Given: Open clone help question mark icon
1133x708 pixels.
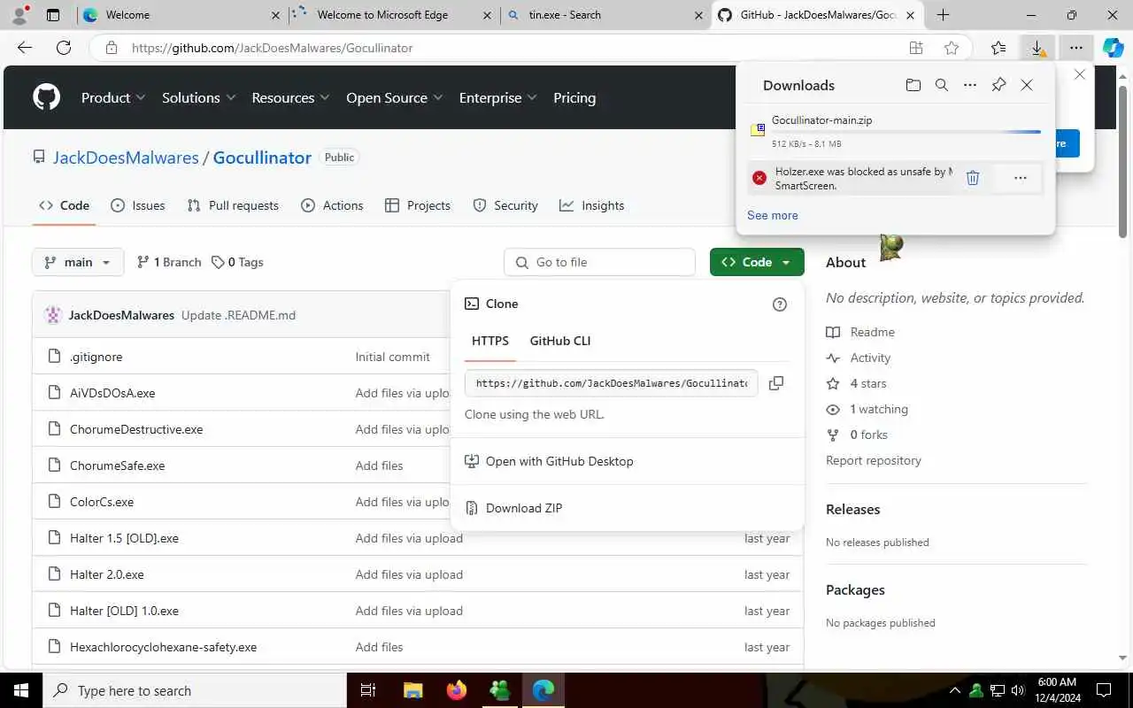Looking at the screenshot, I should [780, 304].
